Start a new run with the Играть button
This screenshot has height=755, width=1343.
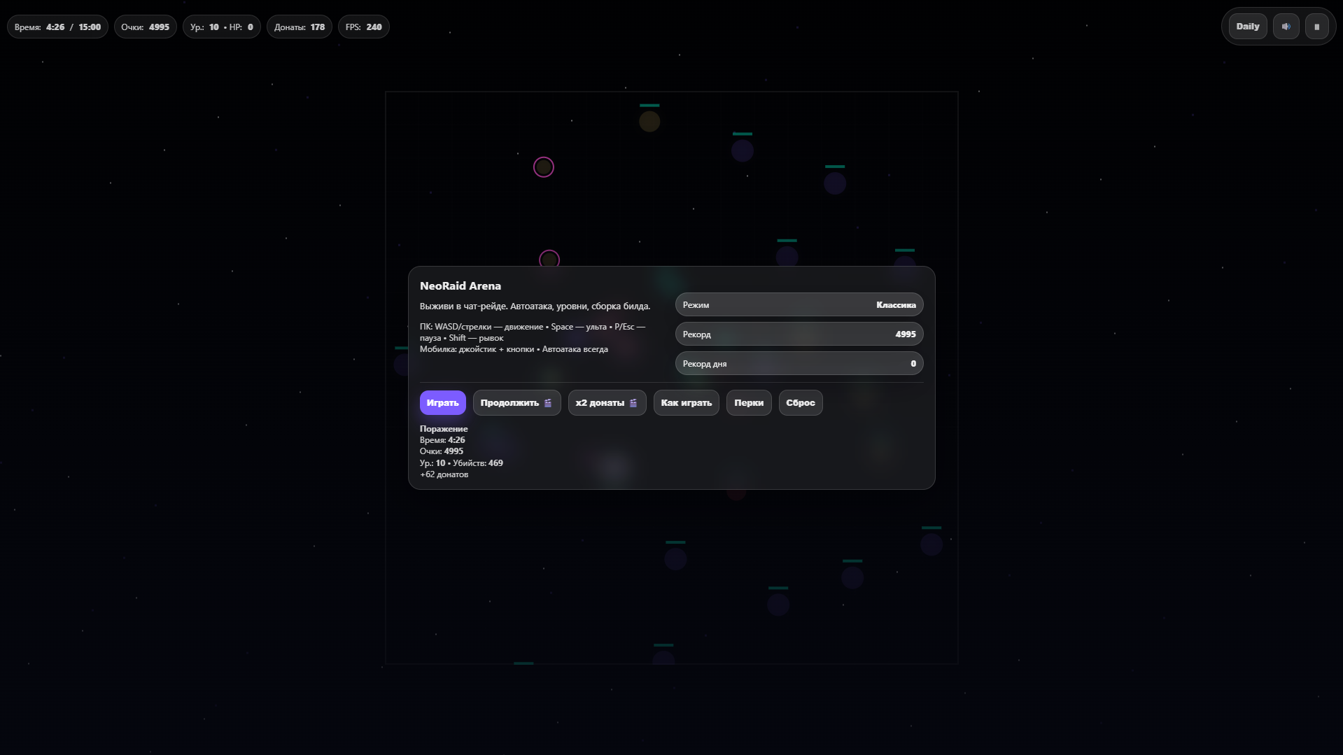coord(442,403)
